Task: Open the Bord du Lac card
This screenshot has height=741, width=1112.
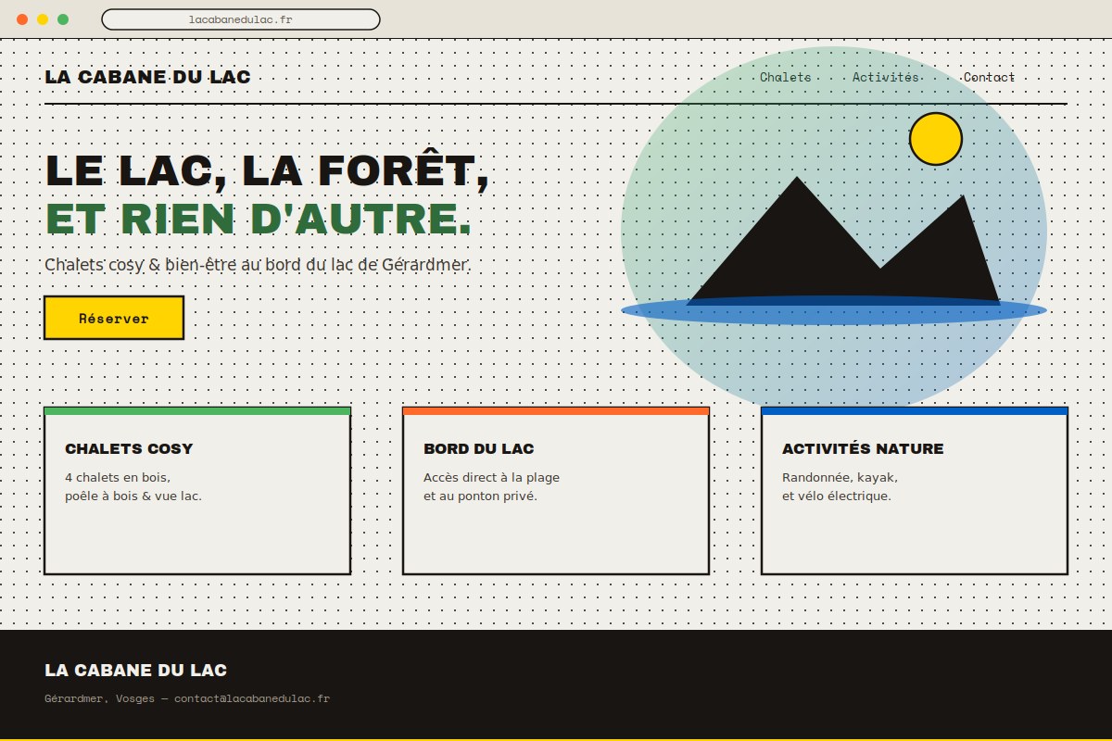Action: [556, 490]
